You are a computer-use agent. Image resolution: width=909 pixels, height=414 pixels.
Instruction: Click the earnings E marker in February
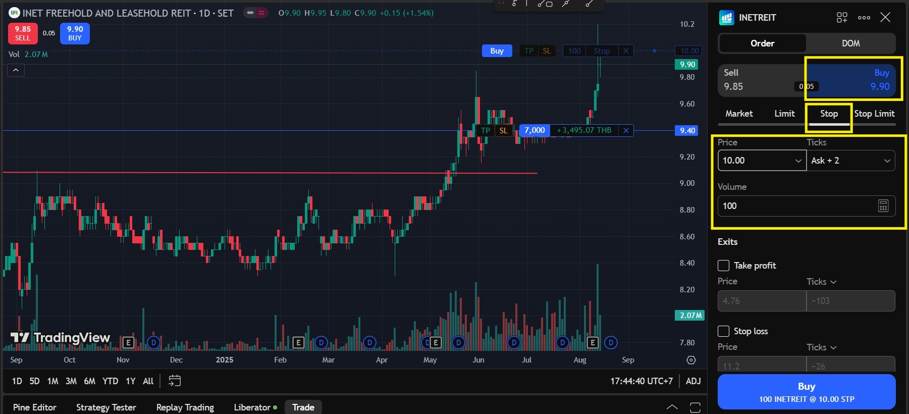click(298, 343)
